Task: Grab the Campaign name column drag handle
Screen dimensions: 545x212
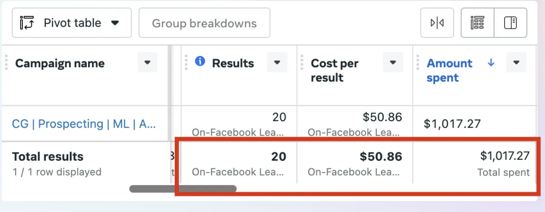Action: (x=6, y=63)
